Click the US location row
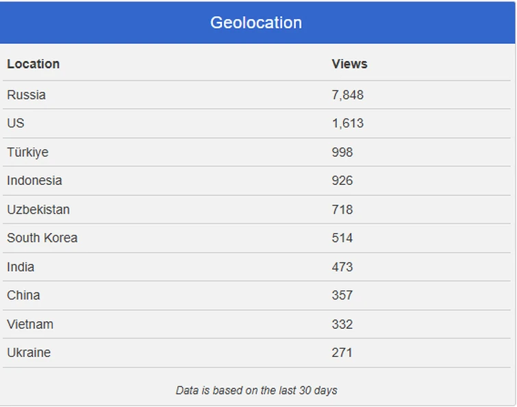Viewport: 517px width, 407px height. pos(257,123)
